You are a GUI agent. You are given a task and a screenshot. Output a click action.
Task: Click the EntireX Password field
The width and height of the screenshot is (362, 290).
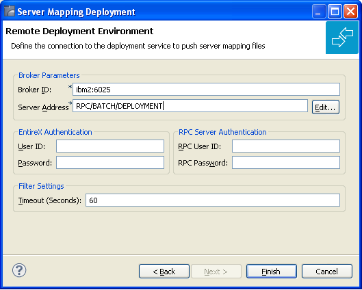pos(110,162)
